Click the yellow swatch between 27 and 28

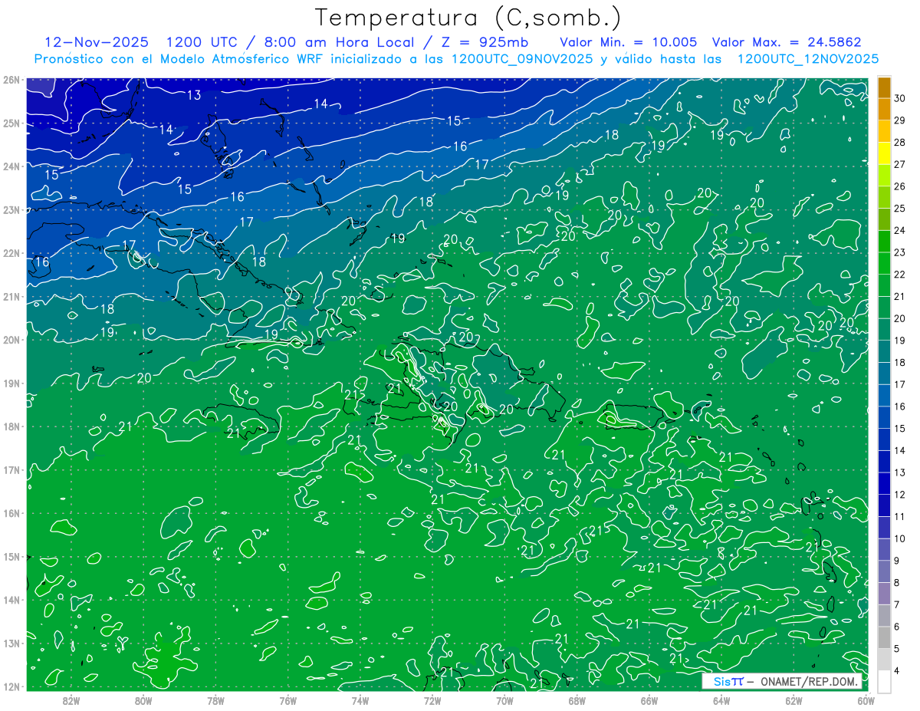(884, 153)
